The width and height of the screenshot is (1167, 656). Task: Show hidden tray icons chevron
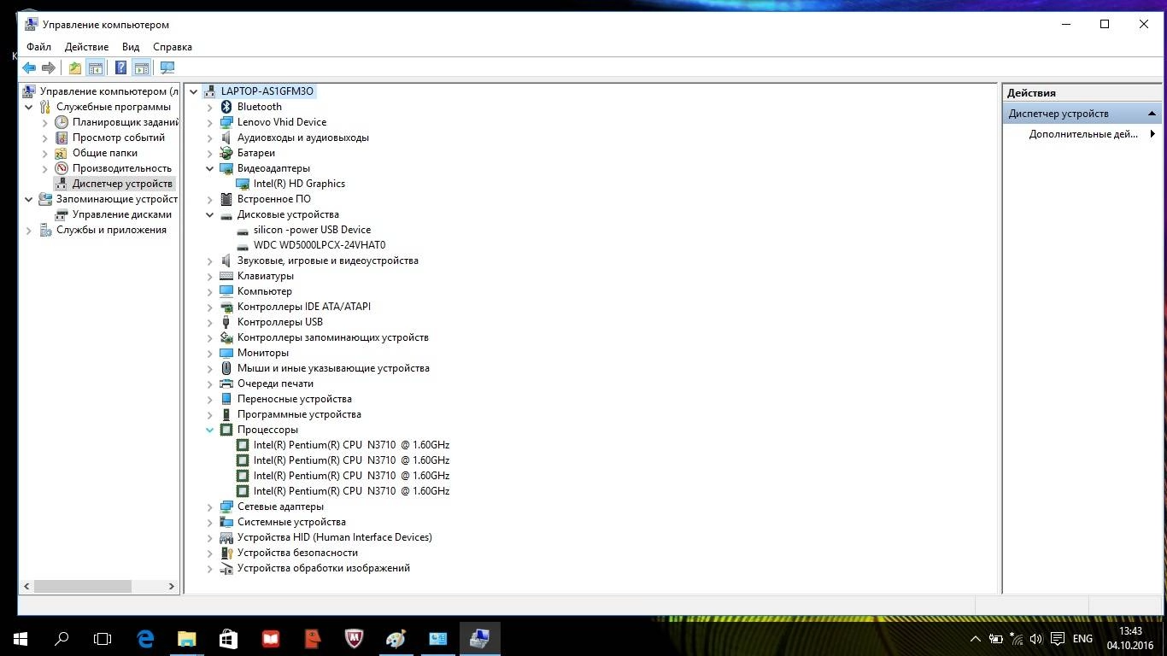click(975, 638)
